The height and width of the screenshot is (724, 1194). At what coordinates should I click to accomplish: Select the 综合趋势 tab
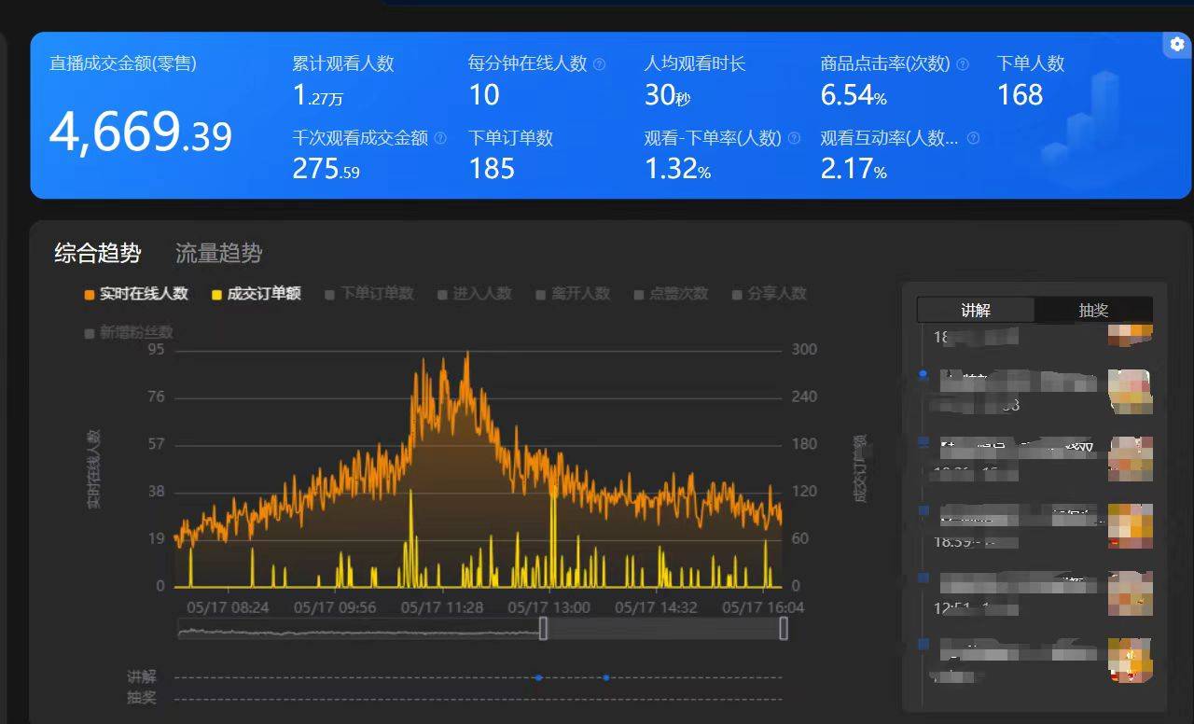(x=98, y=253)
